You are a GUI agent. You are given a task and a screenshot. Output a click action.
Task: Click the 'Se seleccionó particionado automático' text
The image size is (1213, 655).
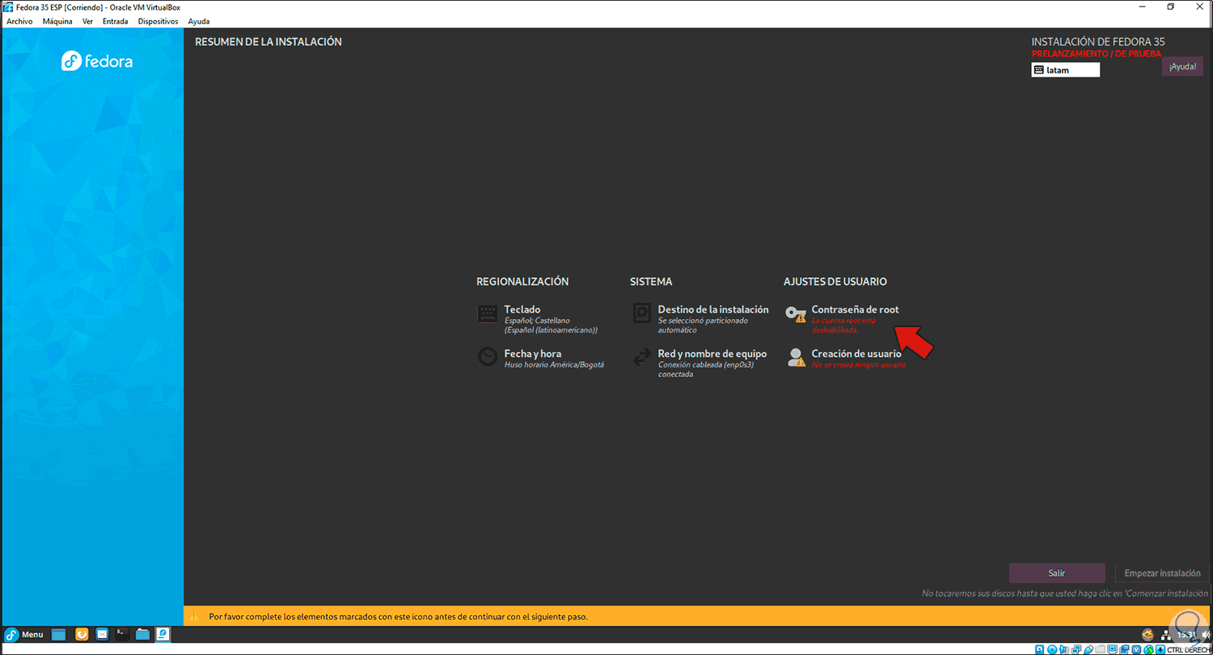coord(703,325)
